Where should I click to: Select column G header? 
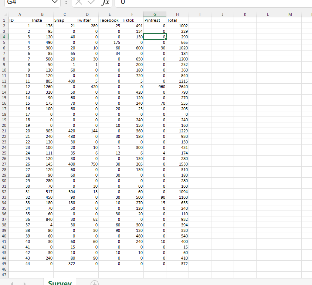[155, 14]
